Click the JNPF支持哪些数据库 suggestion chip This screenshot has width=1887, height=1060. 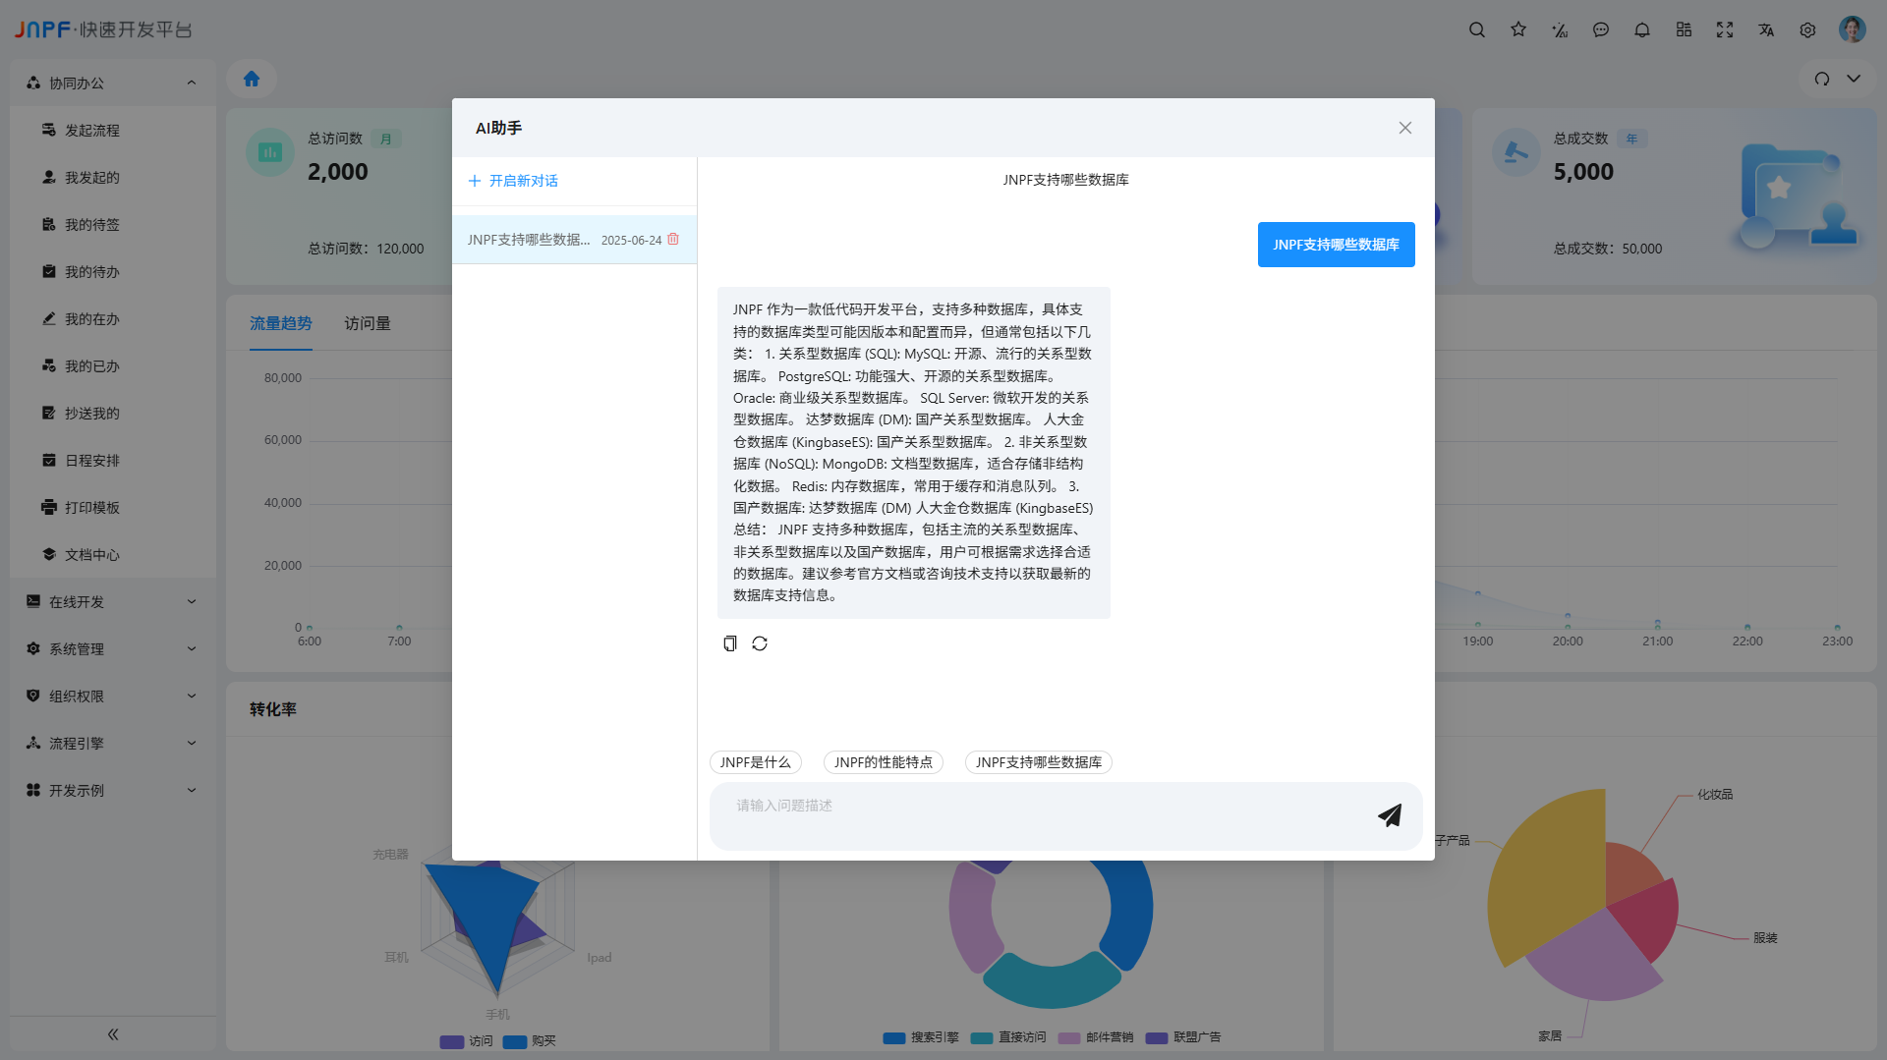1038,762
